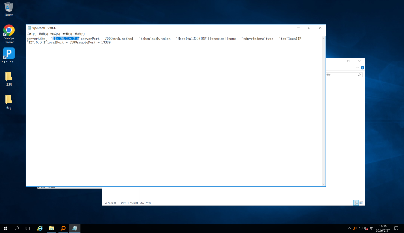404x233 pixels.
Task: Select the flag folder on desktop
Action: click(9, 102)
